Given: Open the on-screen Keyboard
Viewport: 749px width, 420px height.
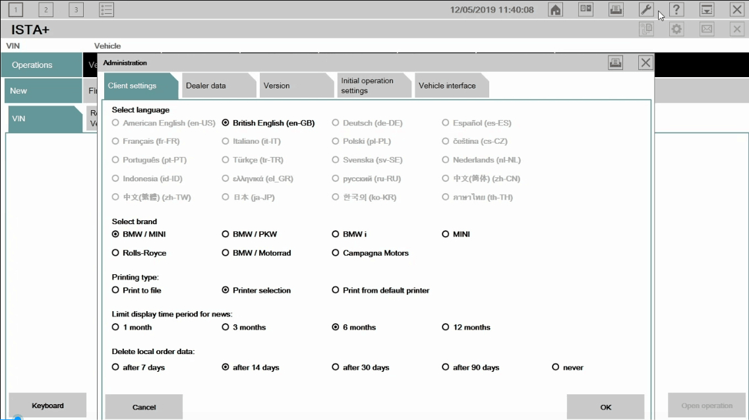Looking at the screenshot, I should [47, 405].
